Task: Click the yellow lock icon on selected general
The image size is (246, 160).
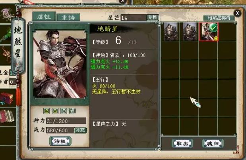Action: 216,38
